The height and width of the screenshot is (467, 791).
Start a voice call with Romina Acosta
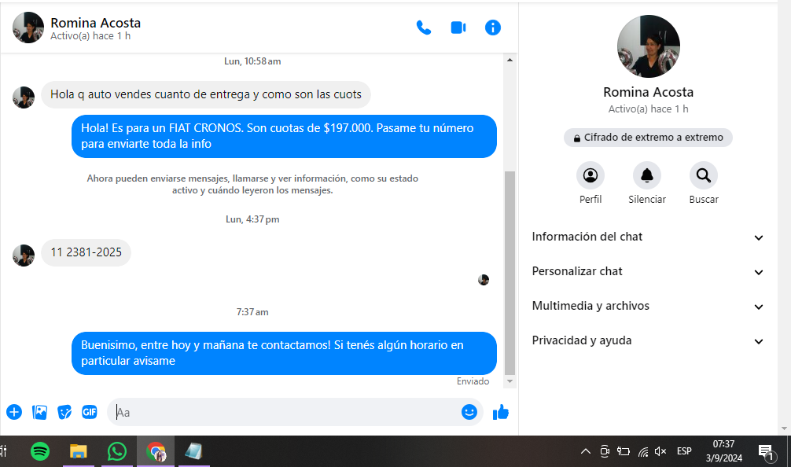click(x=424, y=28)
